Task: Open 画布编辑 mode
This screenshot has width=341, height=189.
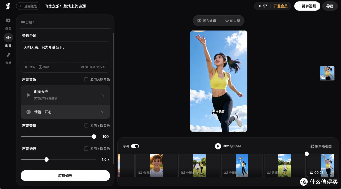Action: [206, 21]
